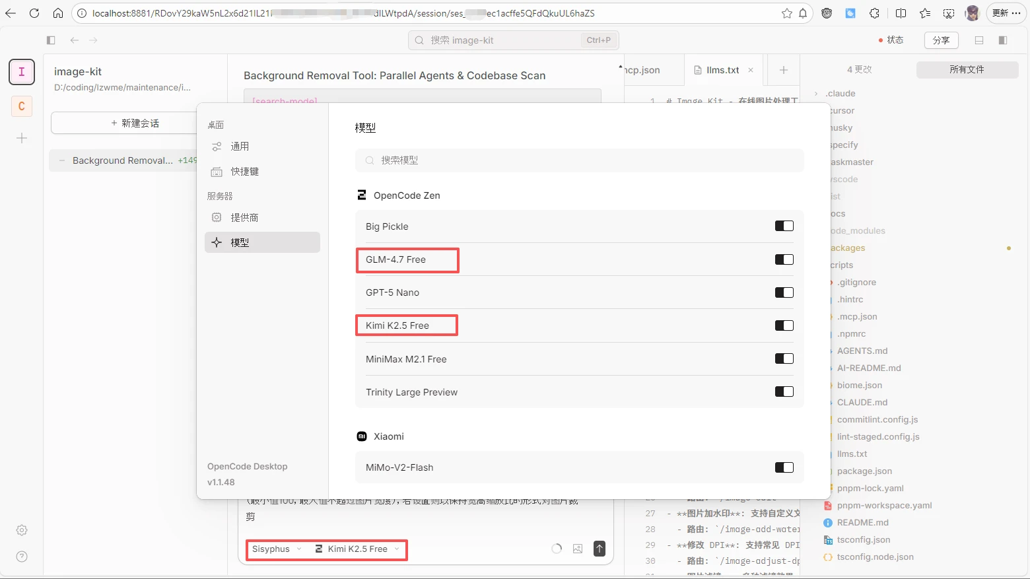The width and height of the screenshot is (1030, 579).
Task: Disable the MiMo-V2-Flash model toggle
Action: coord(784,467)
